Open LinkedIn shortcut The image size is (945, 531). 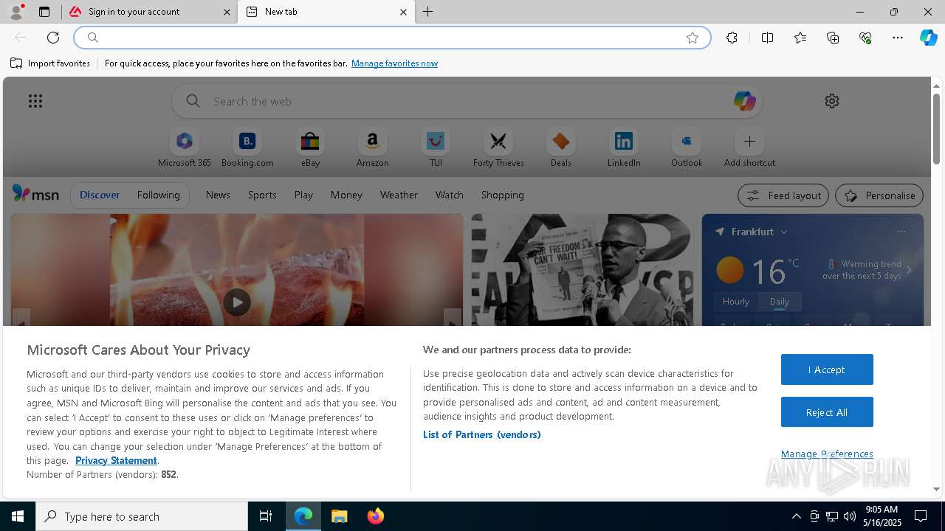(624, 148)
